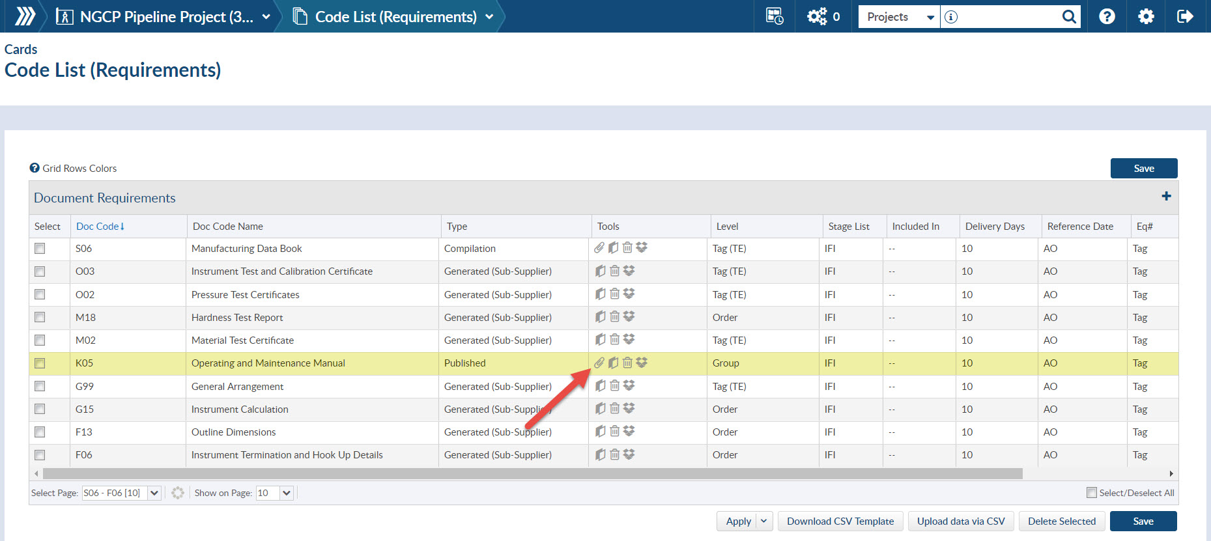The width and height of the screenshot is (1211, 541).
Task: Toggle the Select/Deselect All checkbox
Action: [1092, 492]
